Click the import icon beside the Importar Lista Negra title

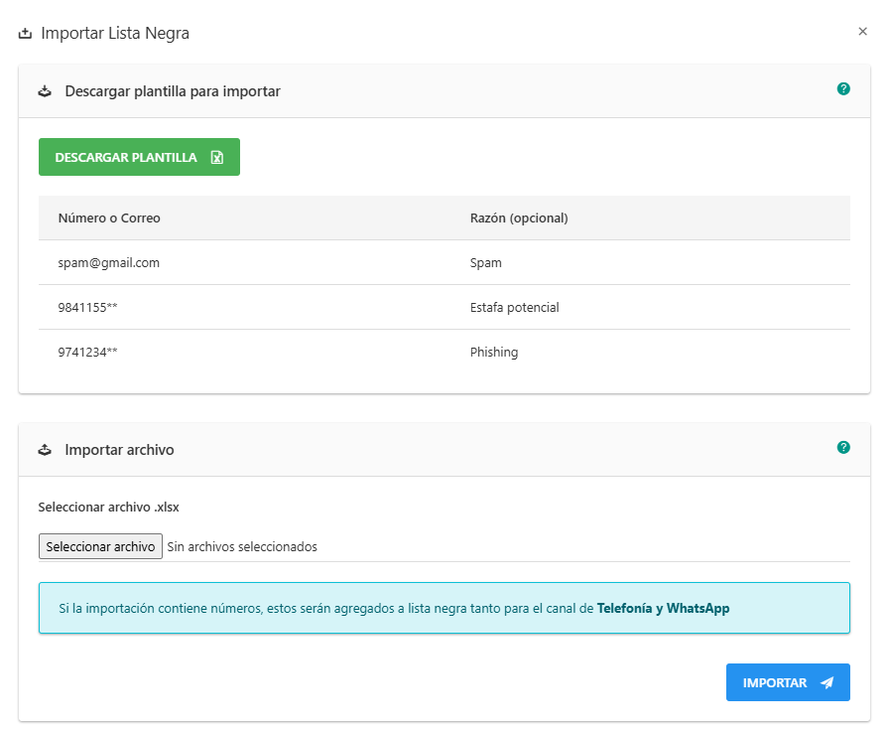(x=25, y=34)
